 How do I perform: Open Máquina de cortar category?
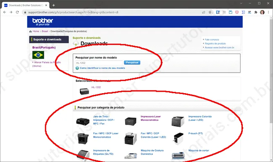[199, 151]
